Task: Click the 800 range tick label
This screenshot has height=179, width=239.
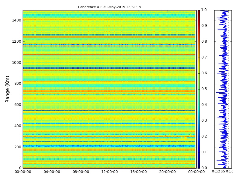Action: (18, 84)
